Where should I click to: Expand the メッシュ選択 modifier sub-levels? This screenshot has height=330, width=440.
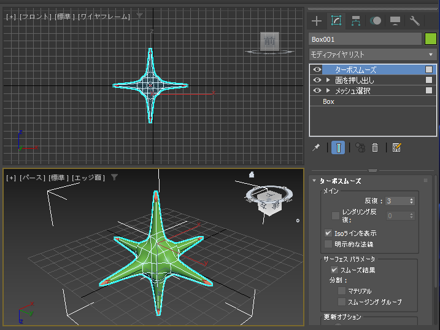[328, 90]
